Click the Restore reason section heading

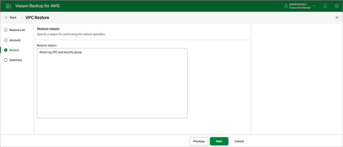coord(48,29)
